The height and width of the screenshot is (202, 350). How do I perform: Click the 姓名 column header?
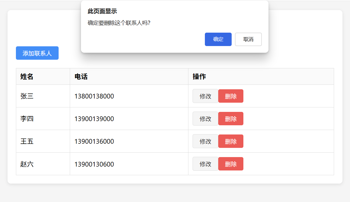(43, 76)
